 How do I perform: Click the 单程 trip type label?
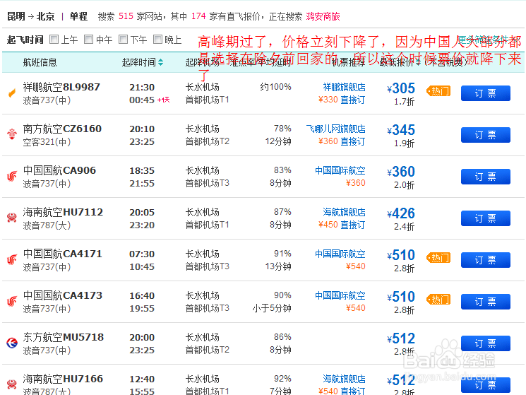(x=78, y=16)
